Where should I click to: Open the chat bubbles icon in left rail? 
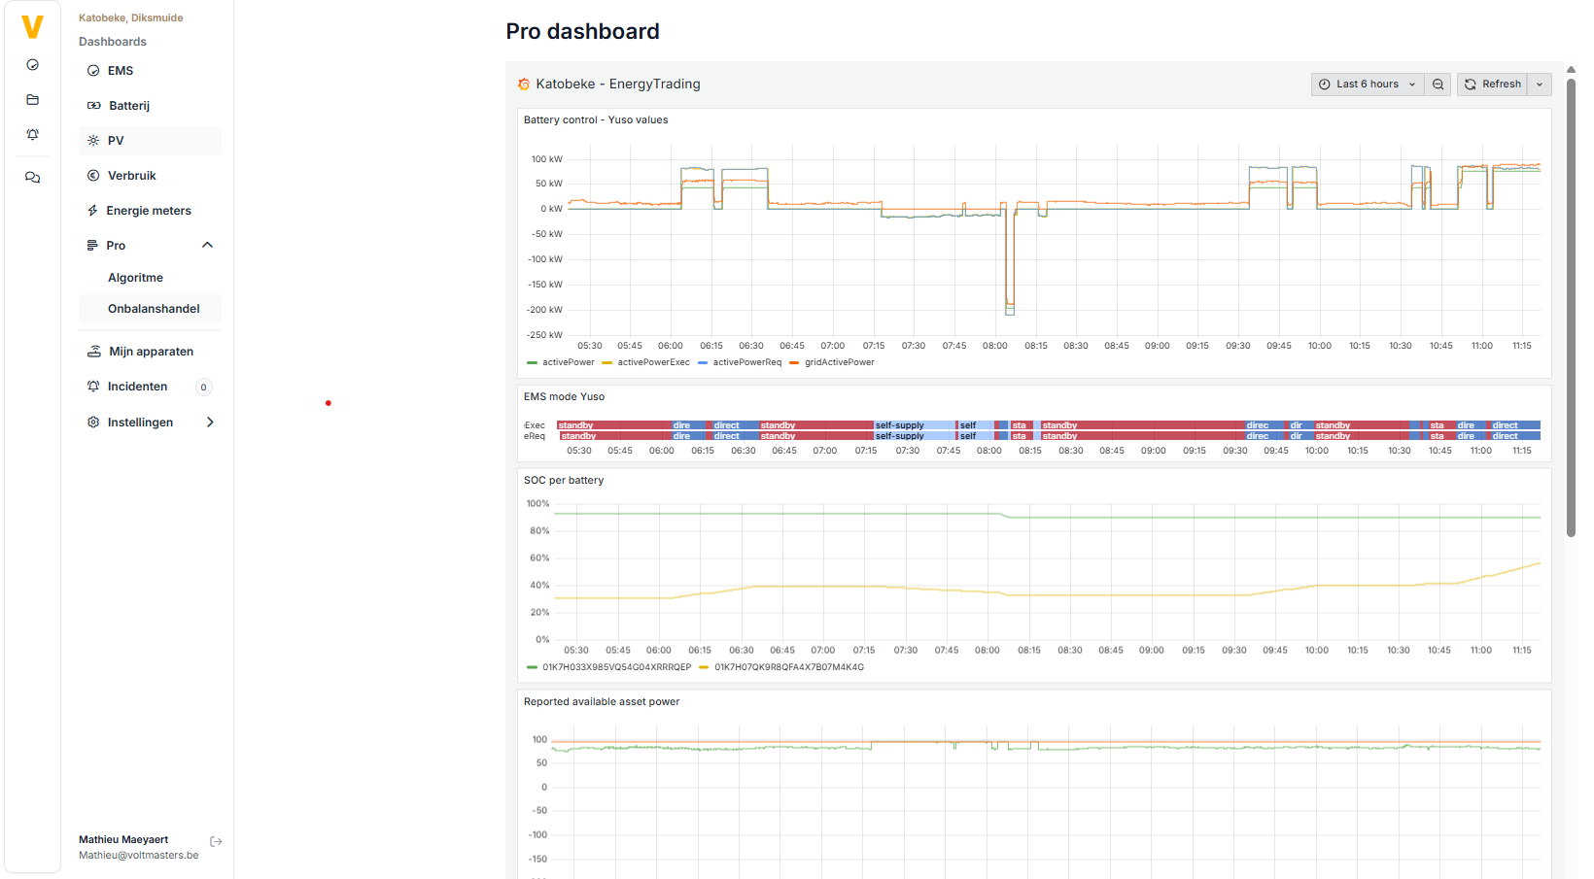pos(32,178)
